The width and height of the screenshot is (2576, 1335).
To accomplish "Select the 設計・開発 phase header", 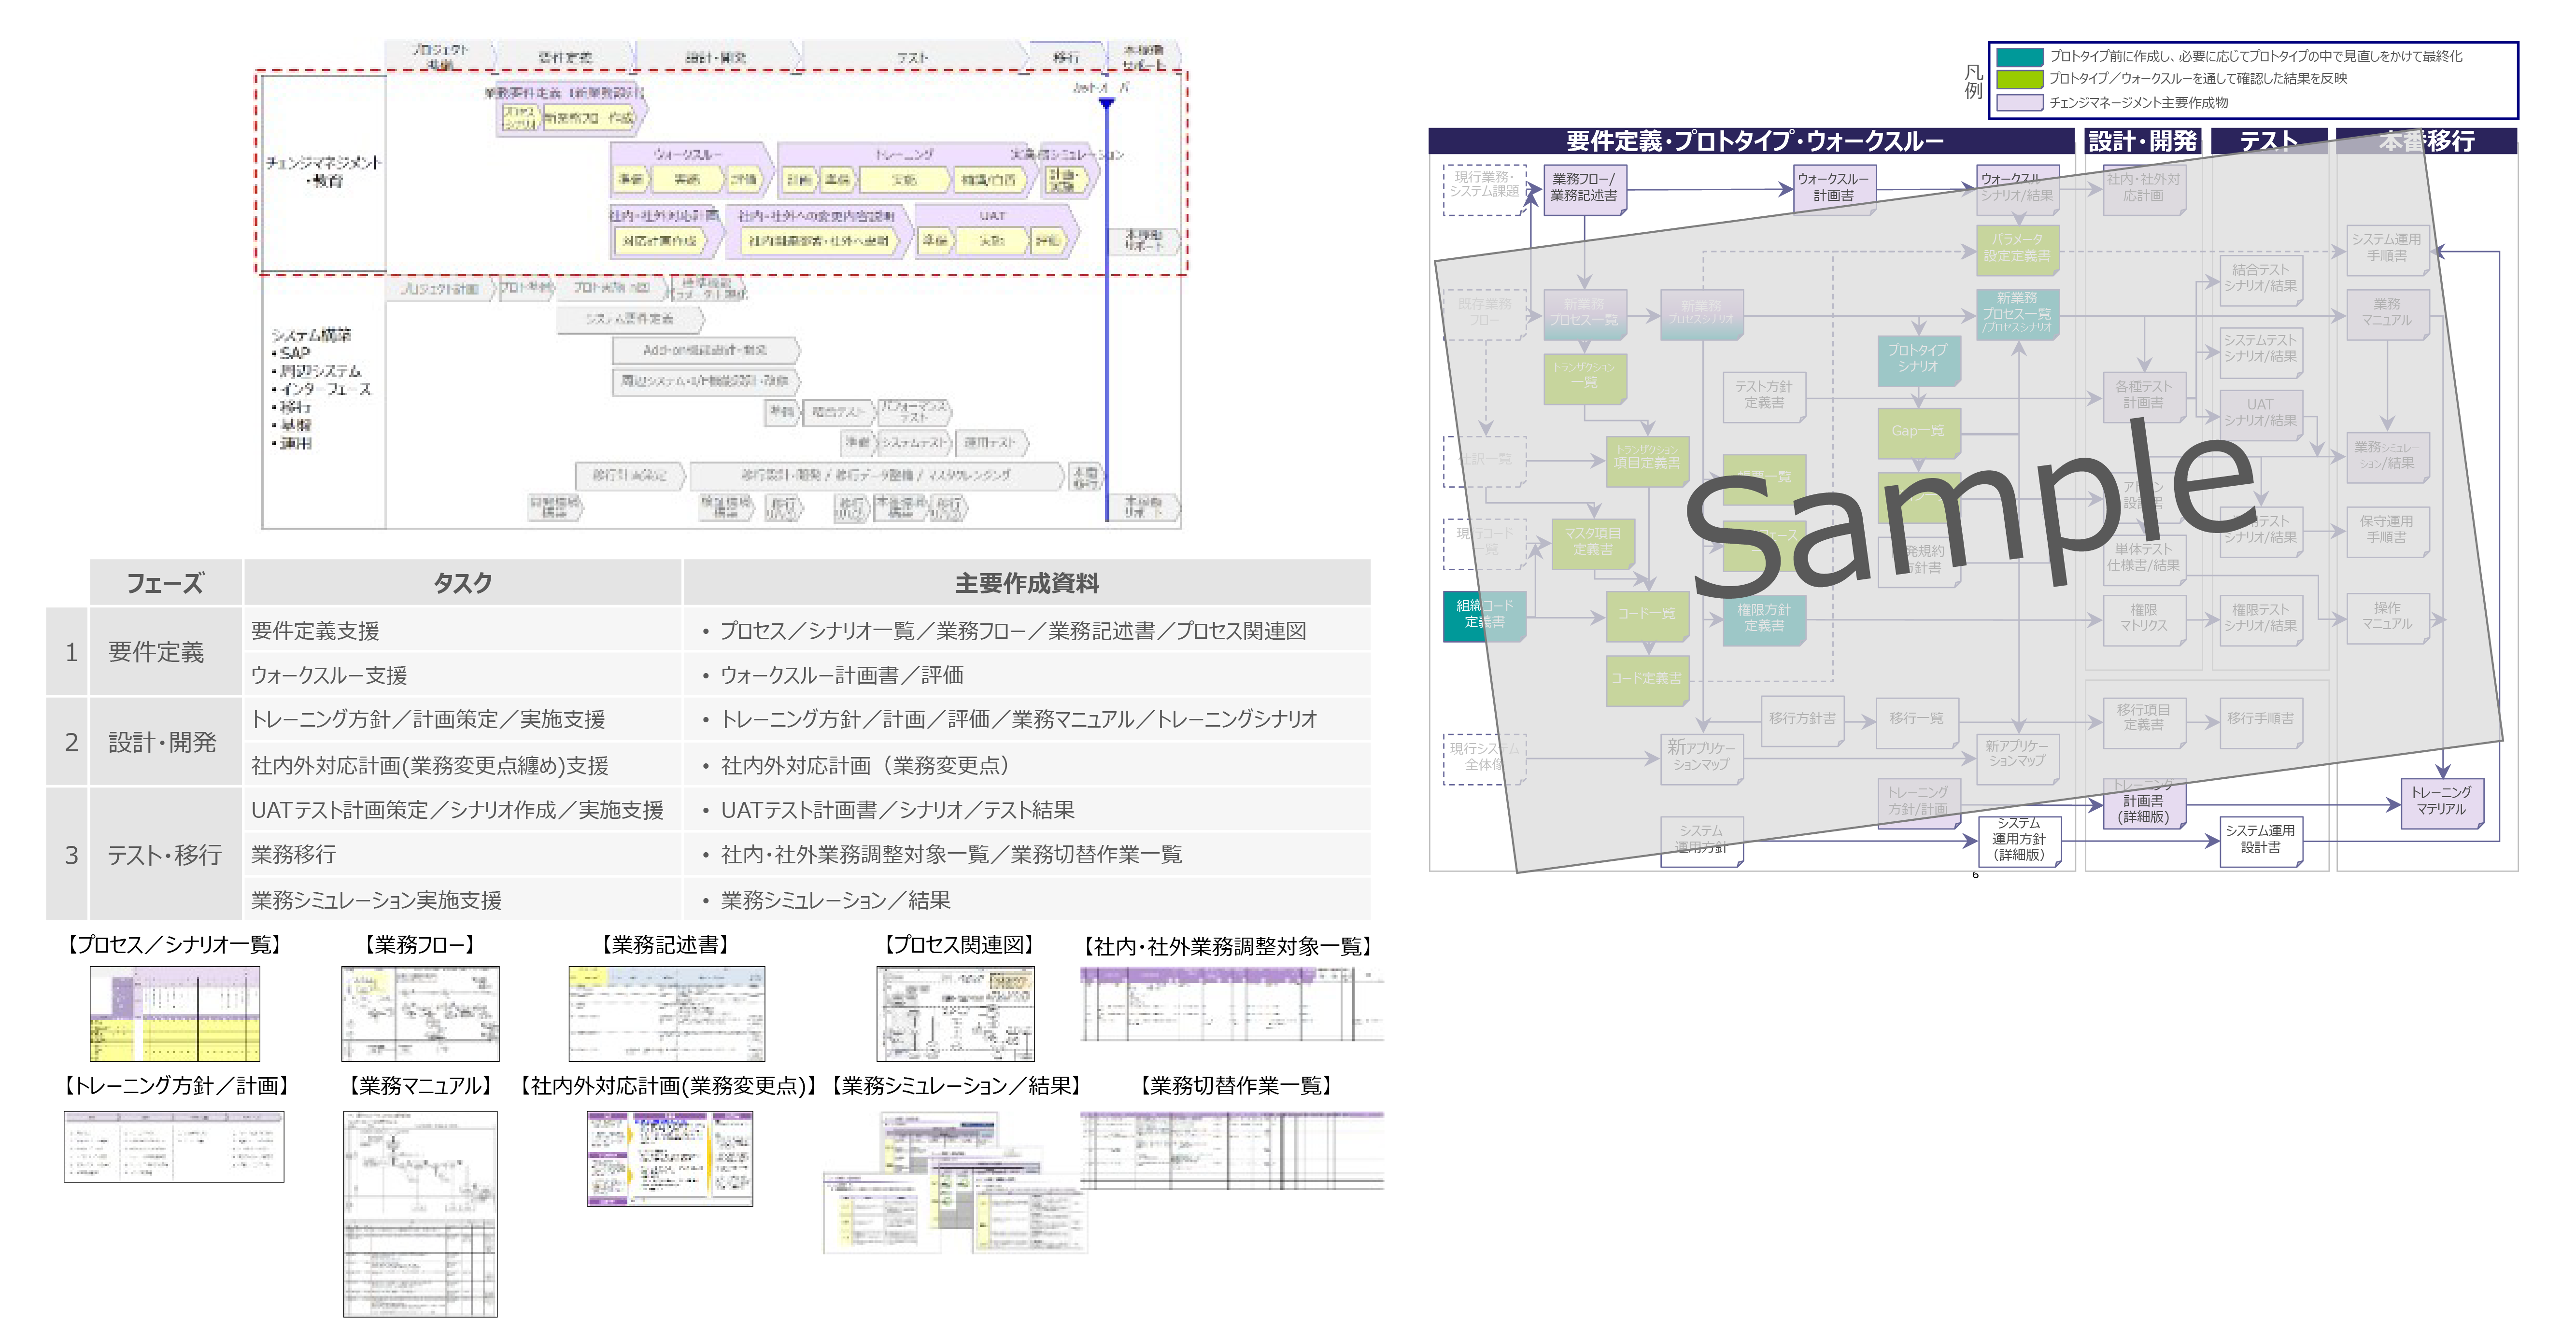I will point(2142,141).
